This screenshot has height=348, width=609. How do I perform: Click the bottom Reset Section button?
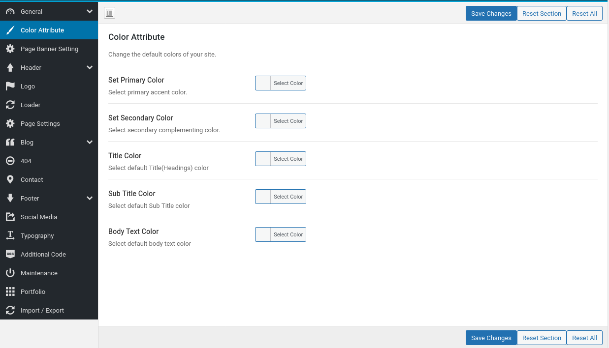[542, 338]
